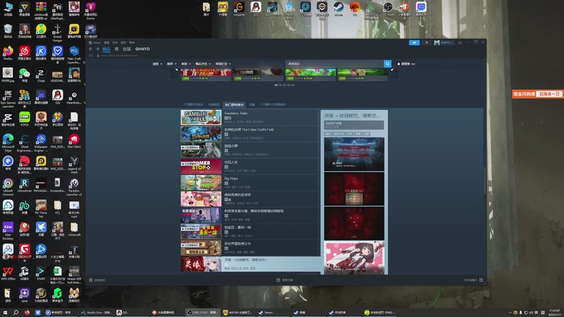
Task: Click the Steam address URL bar
Action: click(120, 56)
